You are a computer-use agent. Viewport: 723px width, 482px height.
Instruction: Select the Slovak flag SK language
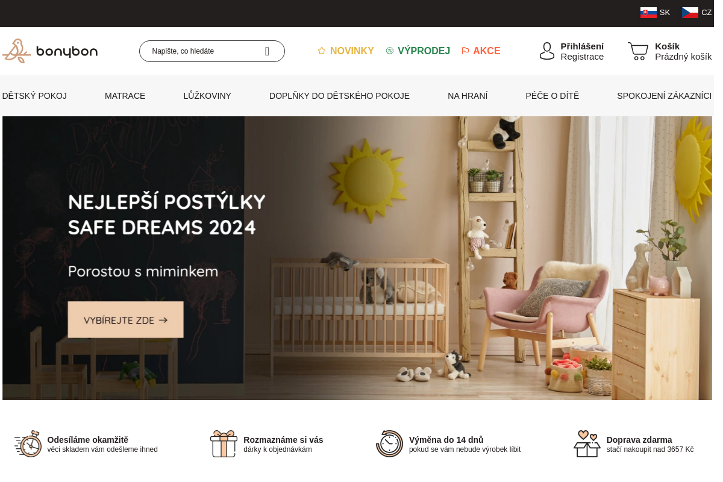click(x=655, y=12)
